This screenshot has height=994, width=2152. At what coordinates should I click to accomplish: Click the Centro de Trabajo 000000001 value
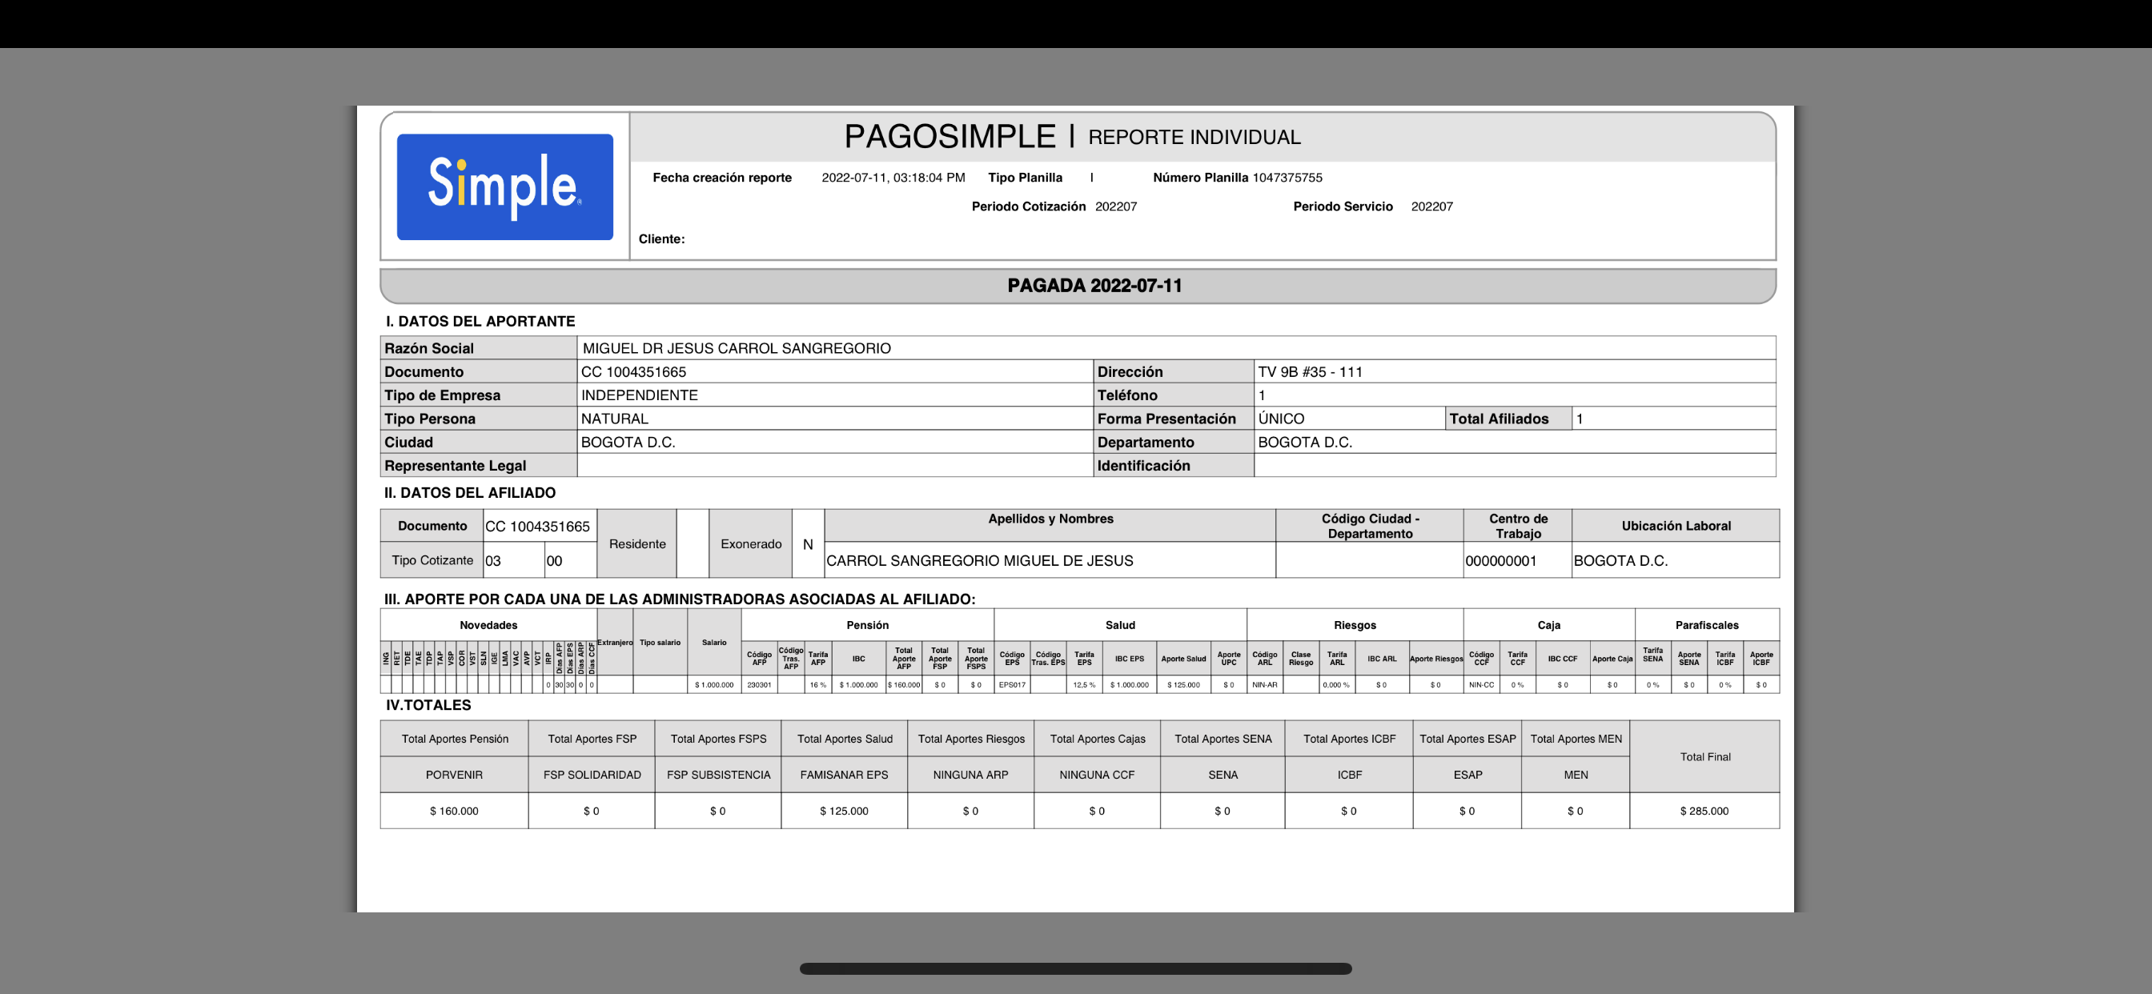point(1500,560)
